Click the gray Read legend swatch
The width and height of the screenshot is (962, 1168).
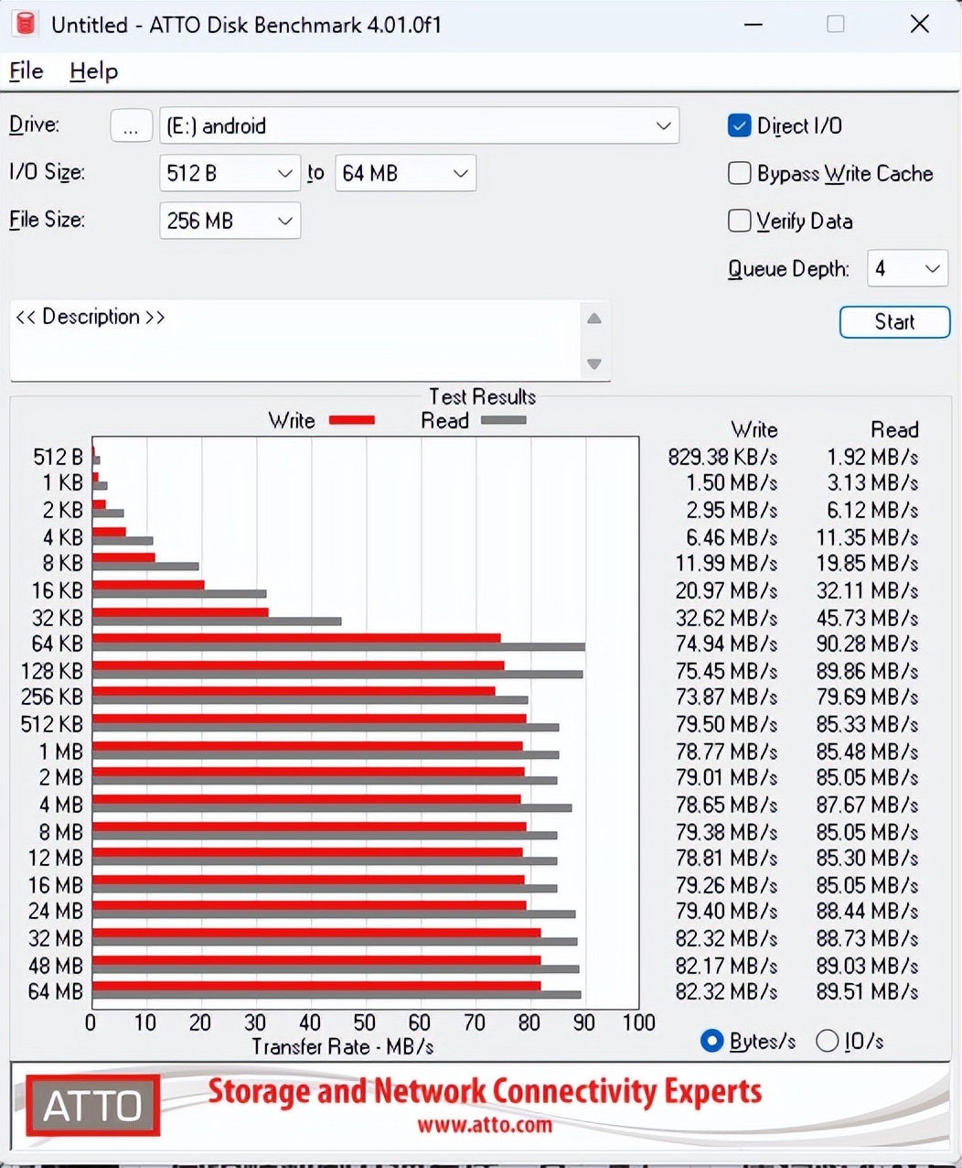504,420
